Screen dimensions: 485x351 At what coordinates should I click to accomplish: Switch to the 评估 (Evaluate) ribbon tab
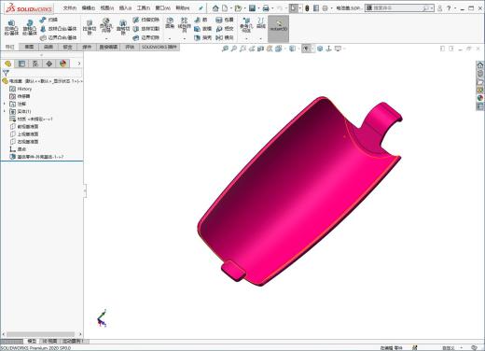[130, 47]
